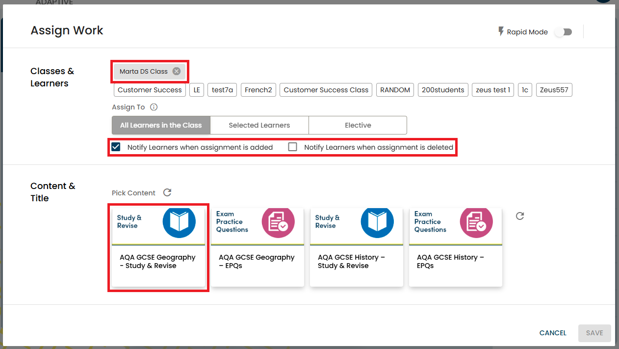This screenshot has height=349, width=619.
Task: Click the pink History EPQs document icon
Action: (476, 222)
